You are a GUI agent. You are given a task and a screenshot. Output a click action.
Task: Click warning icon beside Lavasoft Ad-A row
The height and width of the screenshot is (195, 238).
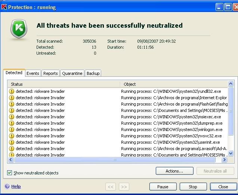click(x=11, y=149)
